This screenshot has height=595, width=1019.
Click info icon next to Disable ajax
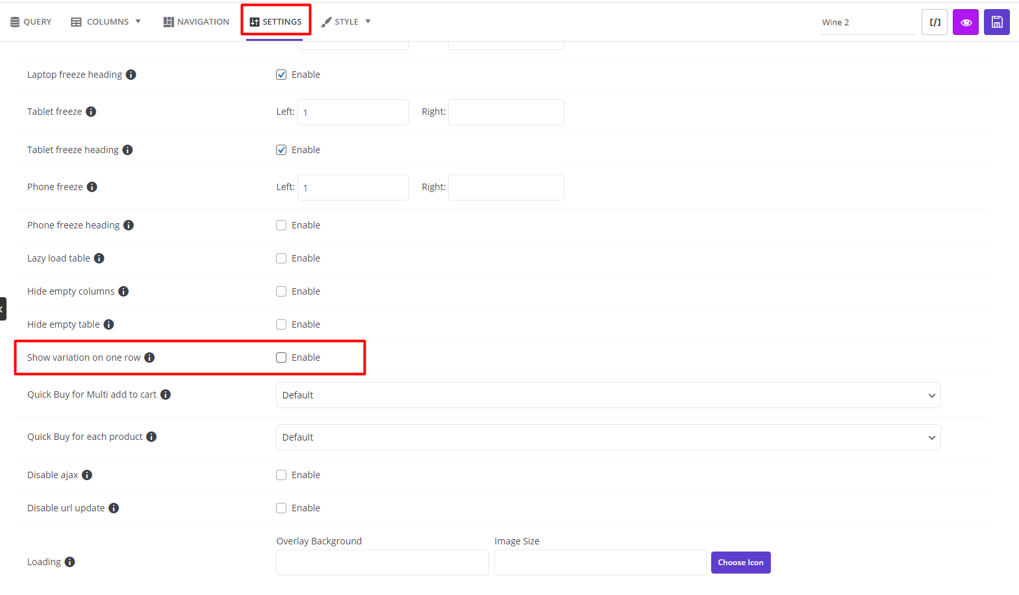(x=87, y=475)
